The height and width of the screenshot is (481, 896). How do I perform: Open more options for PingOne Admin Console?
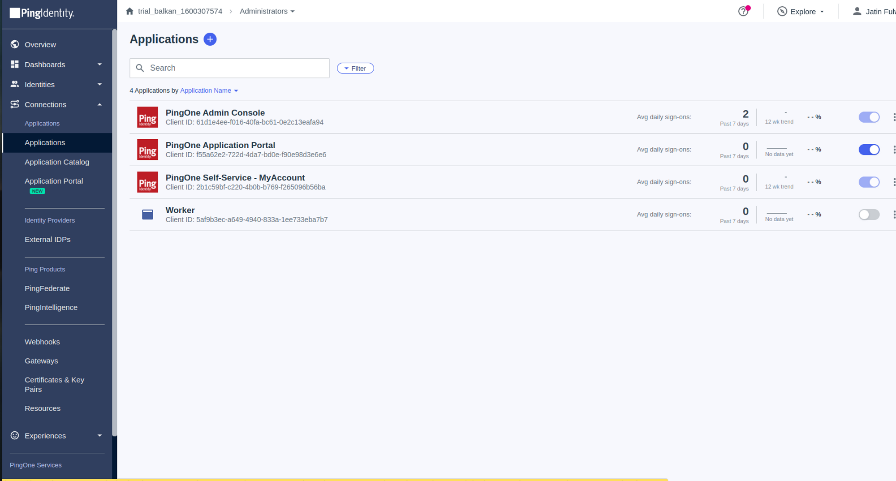click(x=894, y=117)
